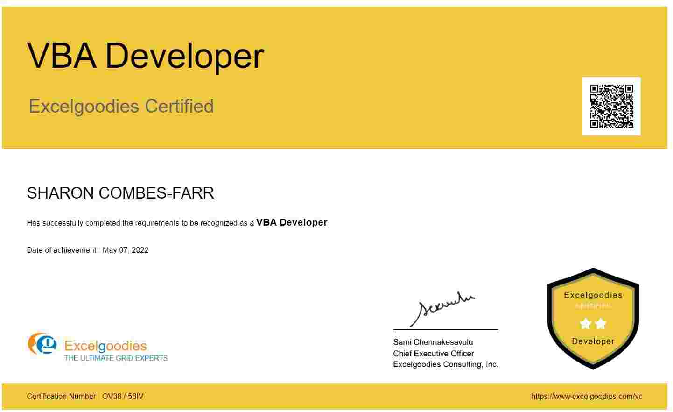Viewport: 673px width, 412px height.
Task: Click the CEO's handwritten signature
Action: 442,309
